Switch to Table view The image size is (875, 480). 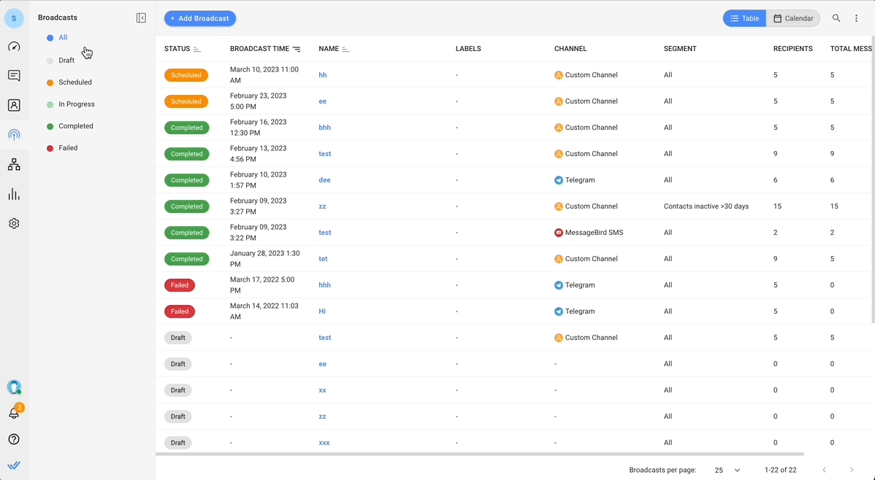(x=744, y=18)
